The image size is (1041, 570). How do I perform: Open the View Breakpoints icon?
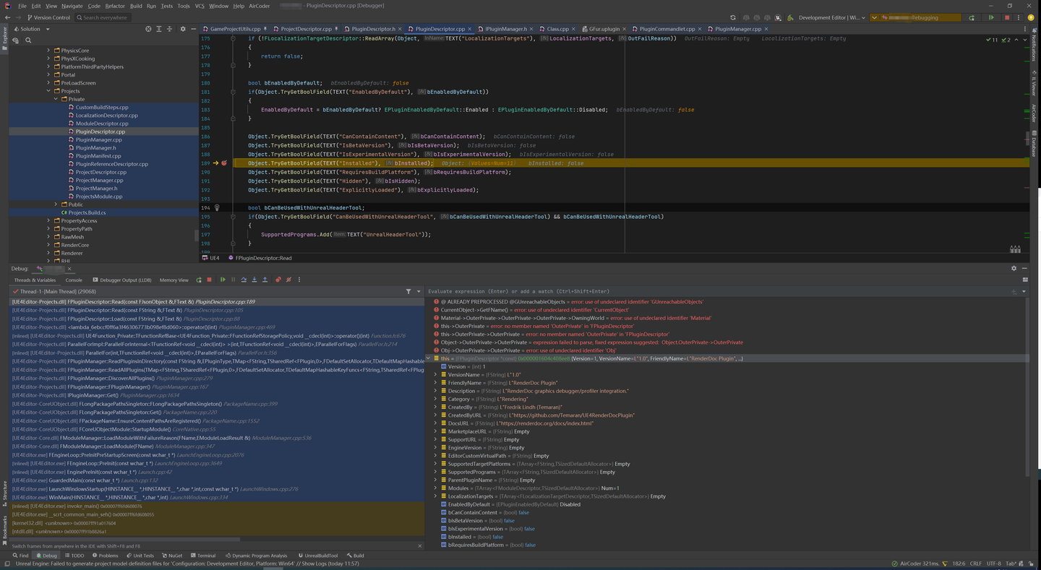pos(278,280)
